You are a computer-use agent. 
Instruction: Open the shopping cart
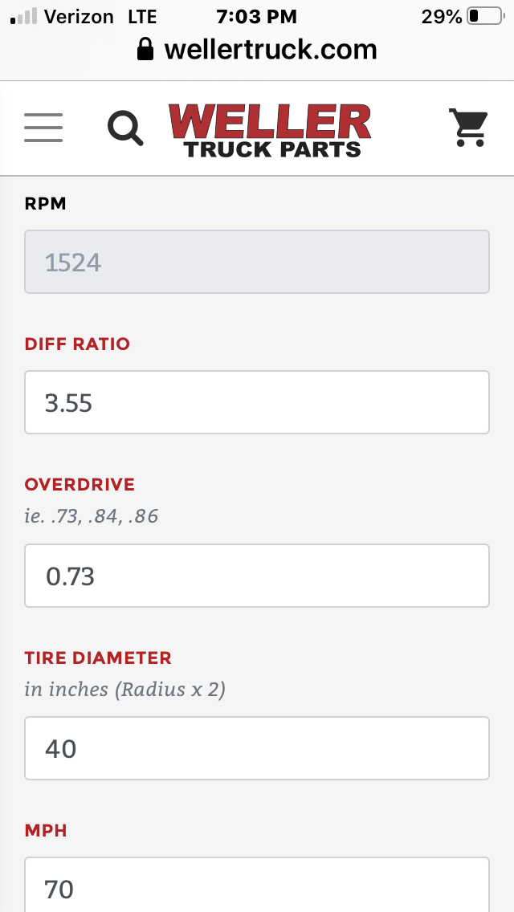468,128
